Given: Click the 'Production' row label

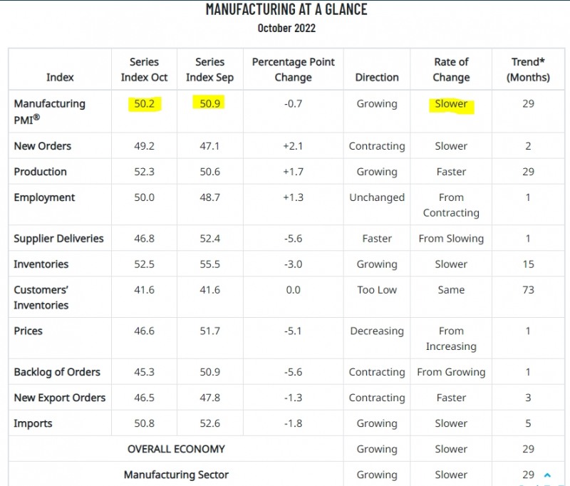Looking at the screenshot, I should [41, 172].
